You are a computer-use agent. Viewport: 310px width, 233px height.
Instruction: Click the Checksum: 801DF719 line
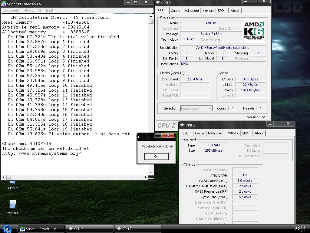27,144
